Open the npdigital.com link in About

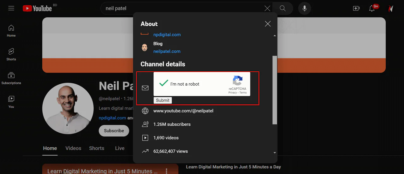point(167,35)
